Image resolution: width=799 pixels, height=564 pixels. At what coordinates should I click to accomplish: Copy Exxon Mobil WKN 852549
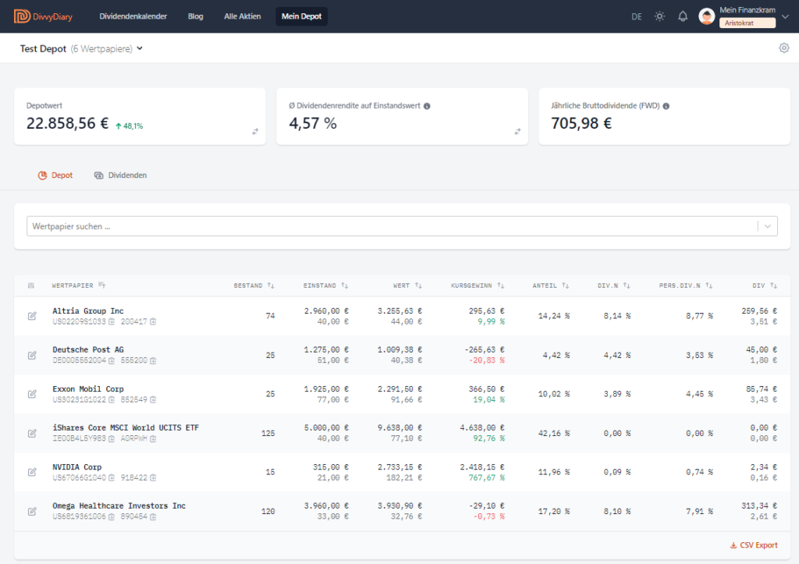pyautogui.click(x=153, y=399)
